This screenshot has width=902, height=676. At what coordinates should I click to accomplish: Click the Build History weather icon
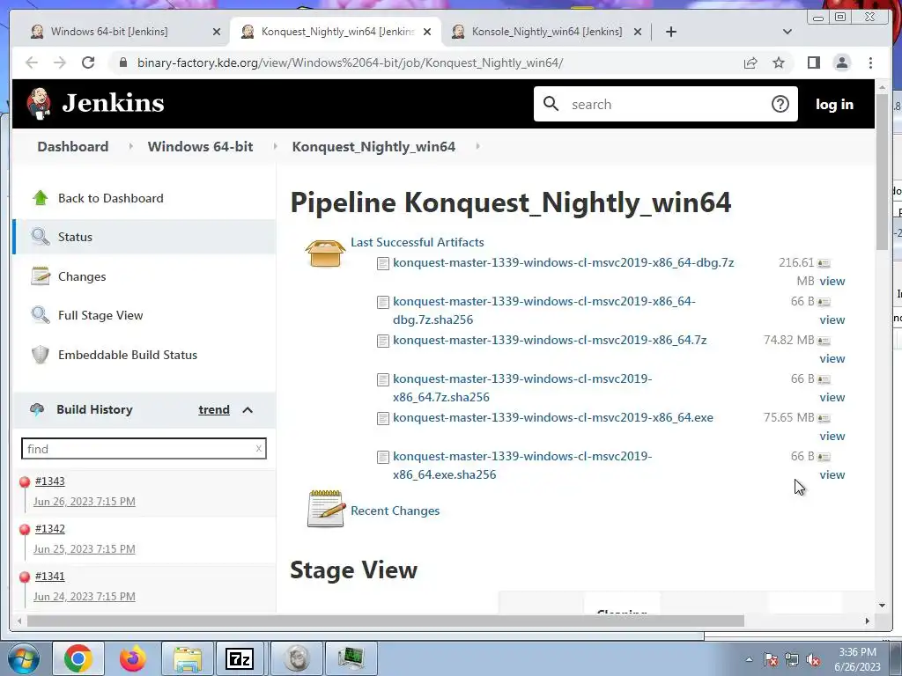click(x=37, y=409)
